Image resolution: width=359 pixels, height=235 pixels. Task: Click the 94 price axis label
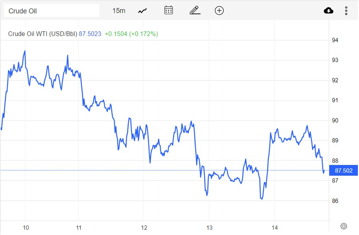pyautogui.click(x=335, y=40)
